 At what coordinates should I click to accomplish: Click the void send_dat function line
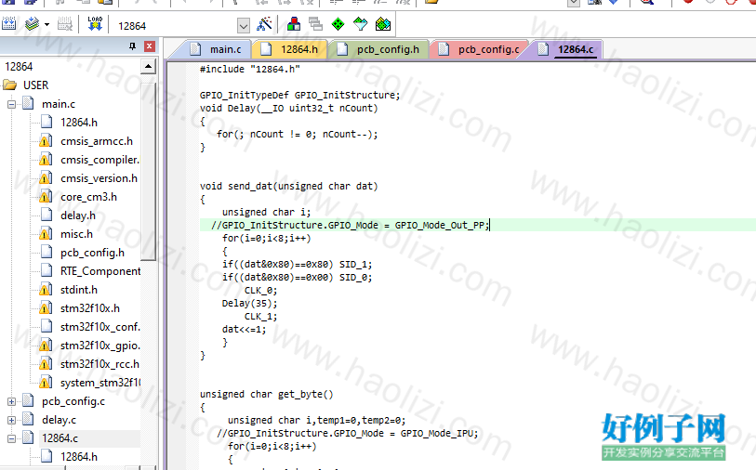pyautogui.click(x=289, y=186)
